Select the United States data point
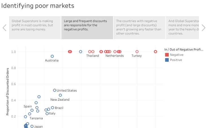This screenshot has height=128, width=208. (x=55, y=90)
